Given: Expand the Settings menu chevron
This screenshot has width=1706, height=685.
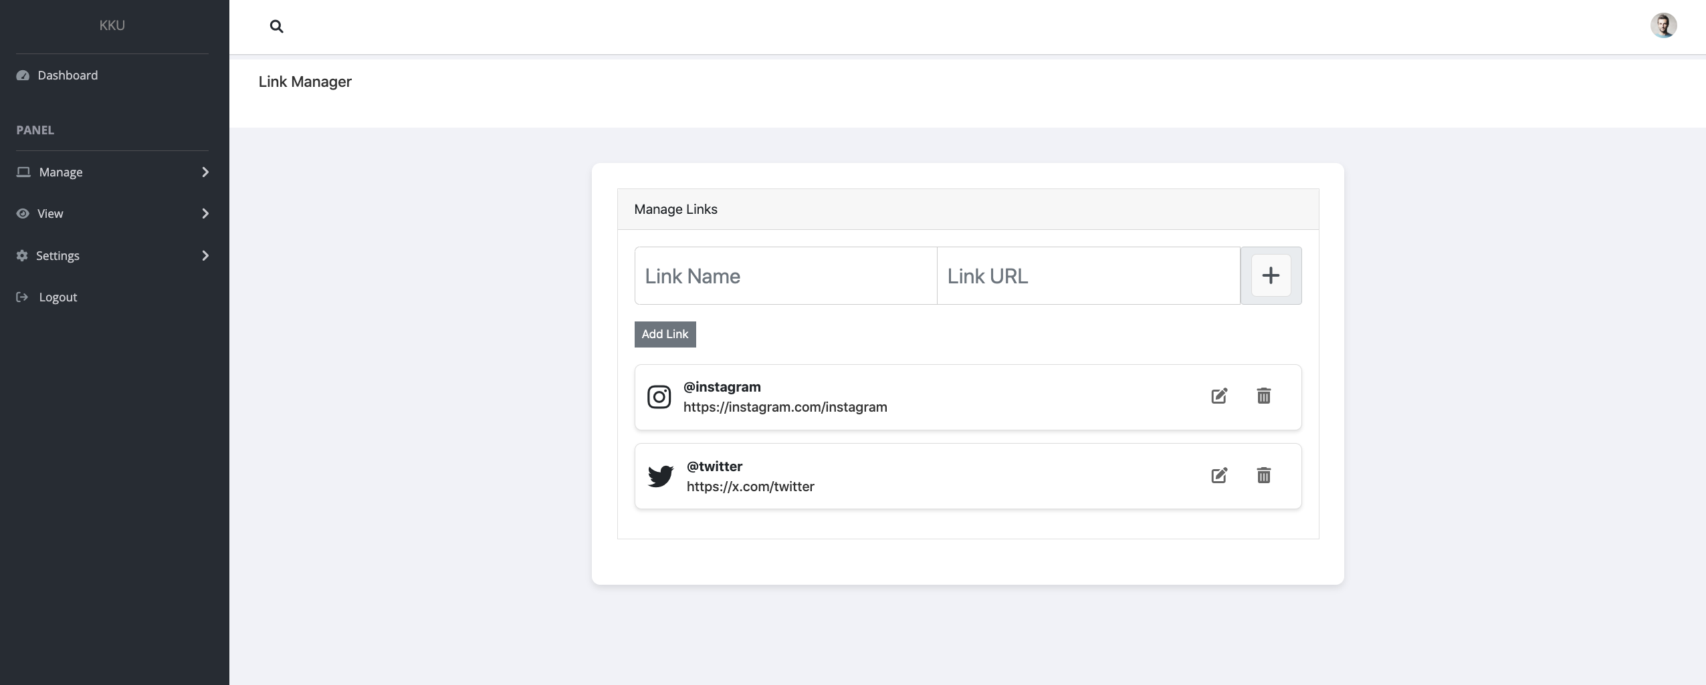Looking at the screenshot, I should pos(205,256).
